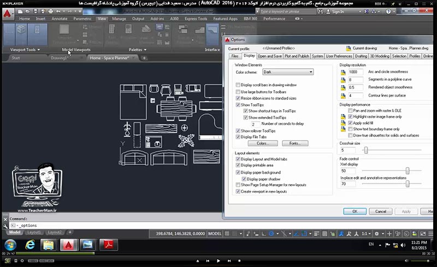Toggle Ortho mode in status bar
The image size is (437, 267).
coord(263,234)
